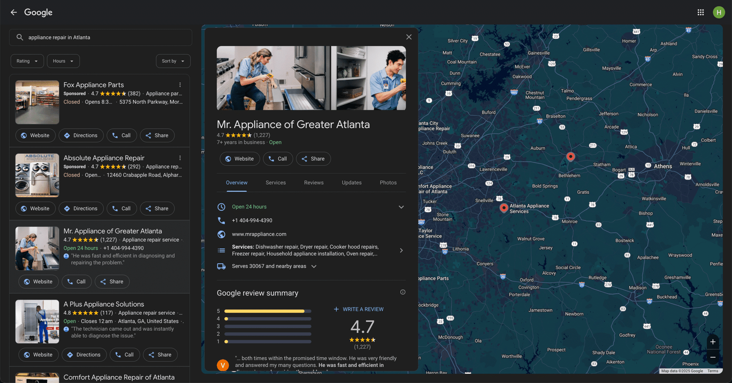Screen dimensions: 732x383
Task: Expand the full services list arrow
Action: coord(401,250)
